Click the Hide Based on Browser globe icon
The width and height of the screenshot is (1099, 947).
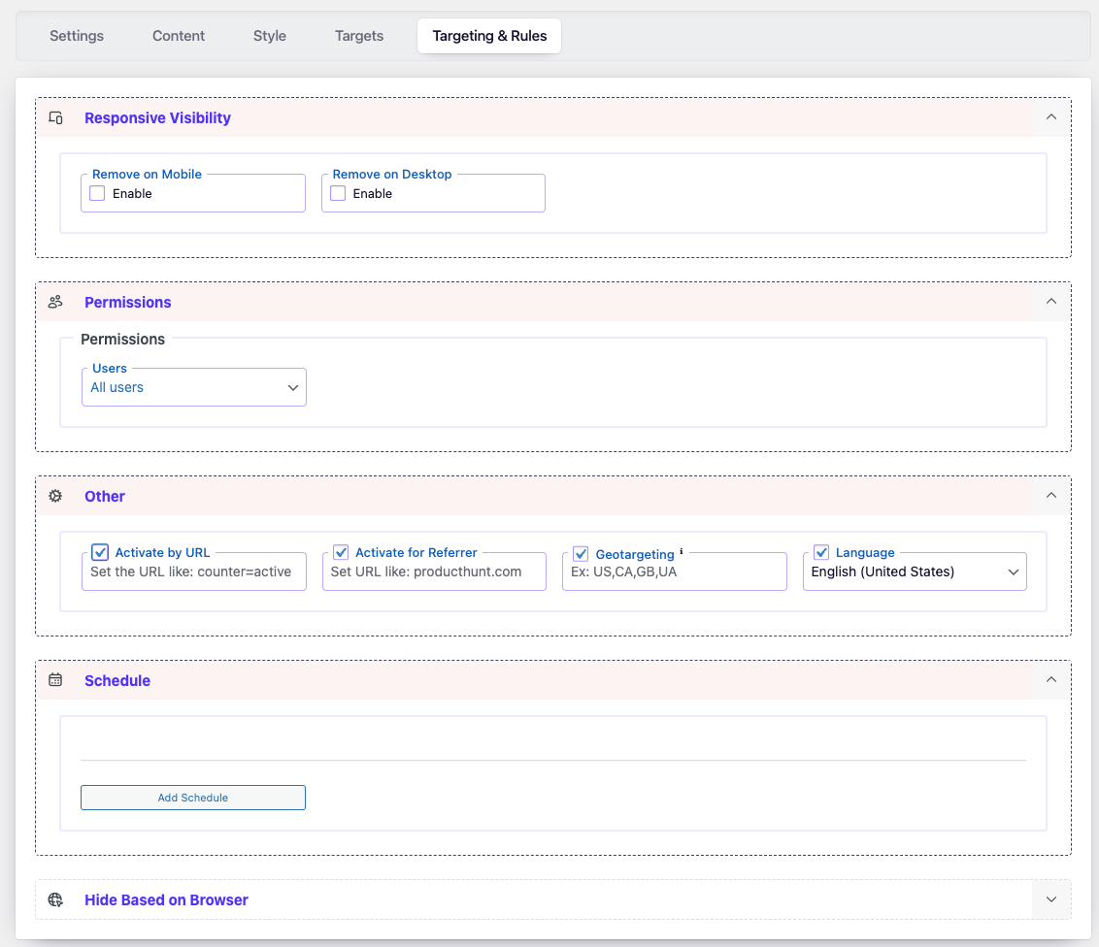coord(55,899)
